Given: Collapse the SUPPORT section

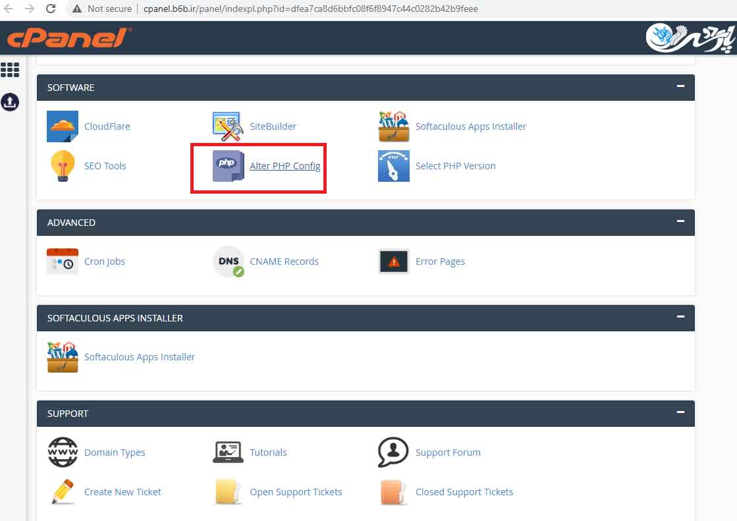Looking at the screenshot, I should point(680,412).
